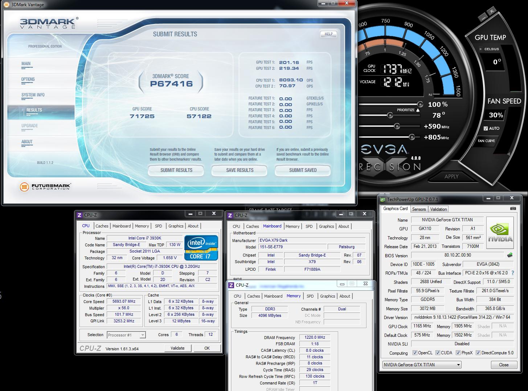Viewport: 528px width, 391px height.
Task: Open the Caches tab in the CPU-Z CPU window
Action: (x=102, y=226)
